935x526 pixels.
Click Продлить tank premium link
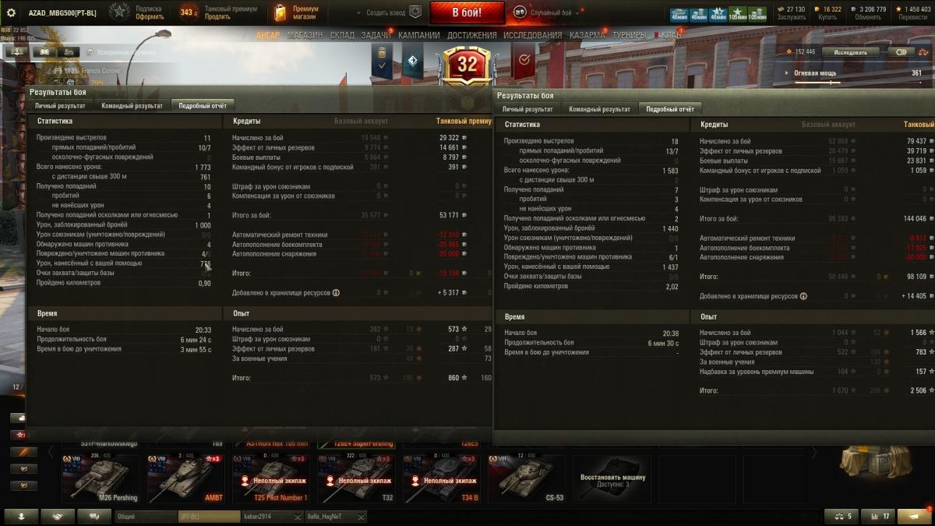click(217, 16)
